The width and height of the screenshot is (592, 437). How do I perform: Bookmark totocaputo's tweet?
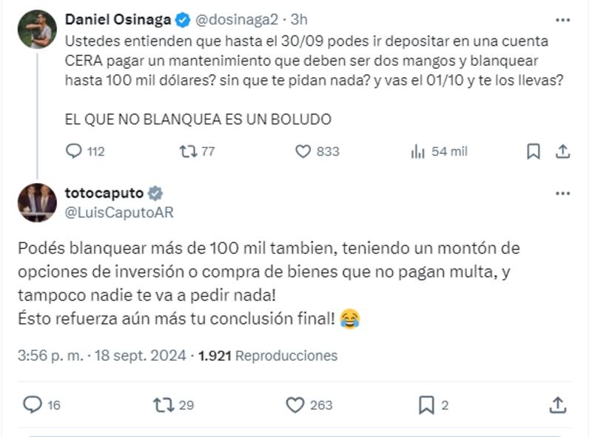tap(426, 404)
